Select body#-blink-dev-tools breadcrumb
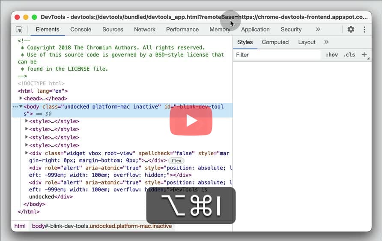This screenshot has height=241, width=382. (x=102, y=226)
